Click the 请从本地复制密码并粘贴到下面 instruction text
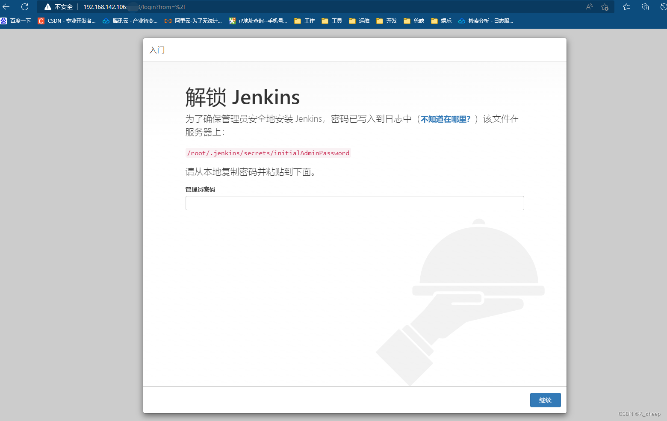Screen dimensions: 667x421 [x=251, y=172]
